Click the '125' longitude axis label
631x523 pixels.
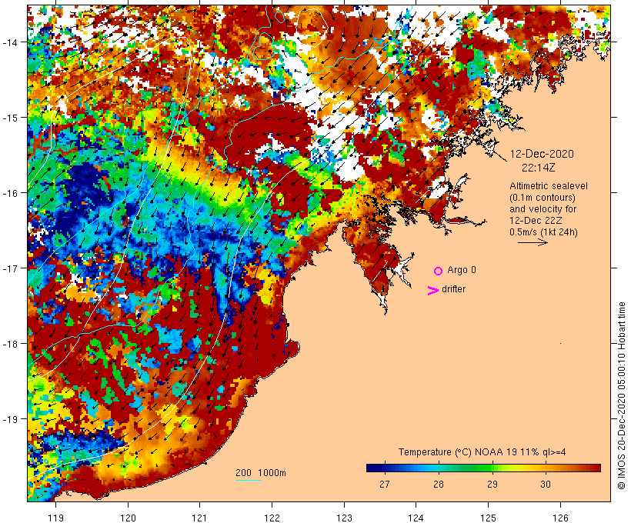pyautogui.click(x=489, y=518)
